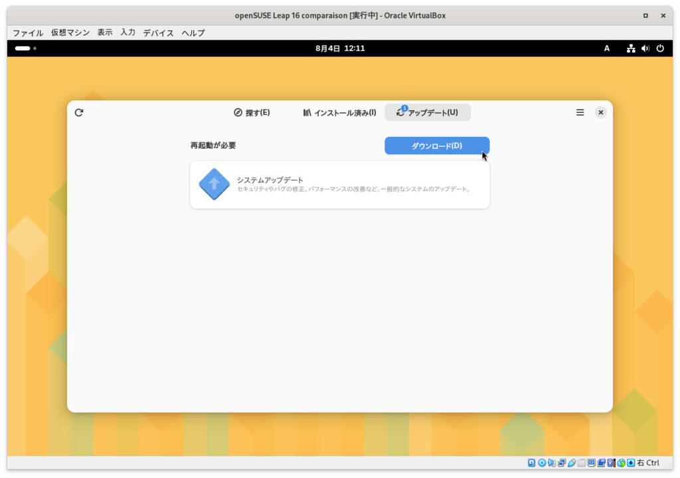680x478 pixels.
Task: Click the 再起動が必要 heading text
Action: (x=213, y=146)
